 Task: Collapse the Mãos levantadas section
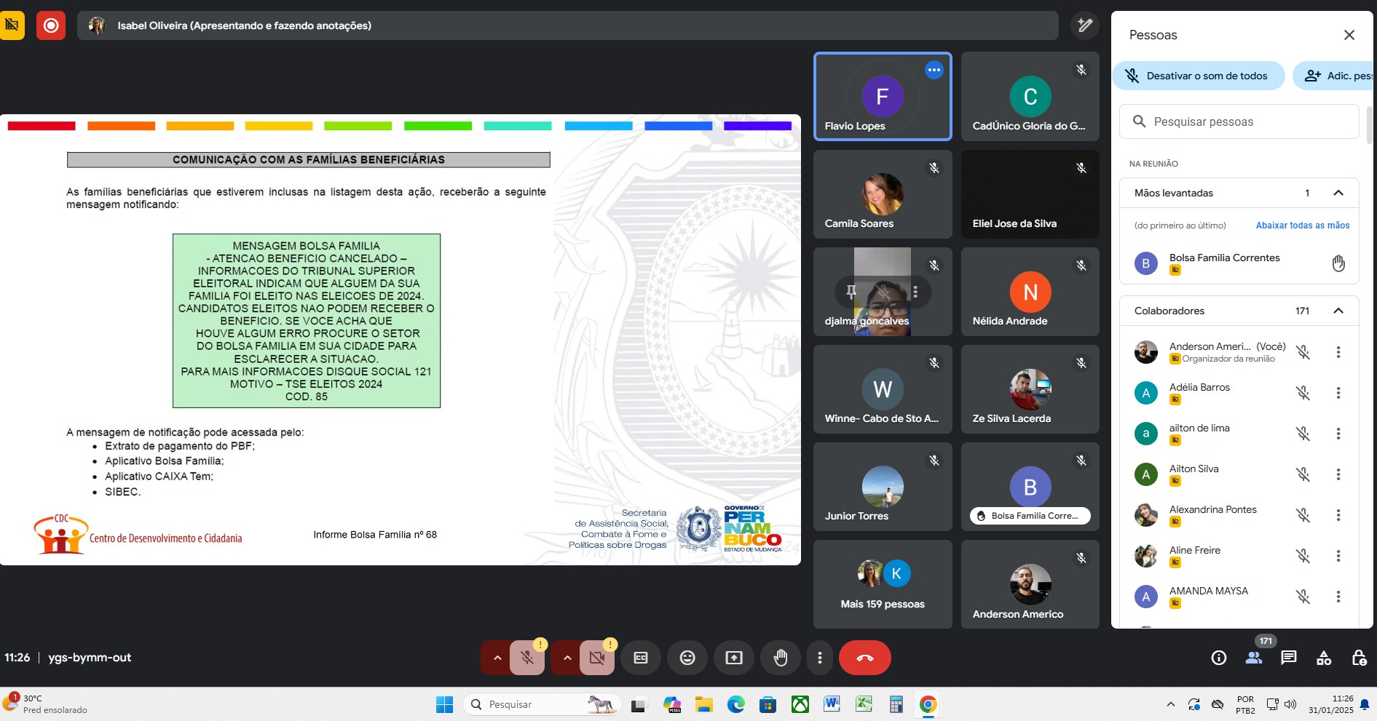(x=1338, y=193)
